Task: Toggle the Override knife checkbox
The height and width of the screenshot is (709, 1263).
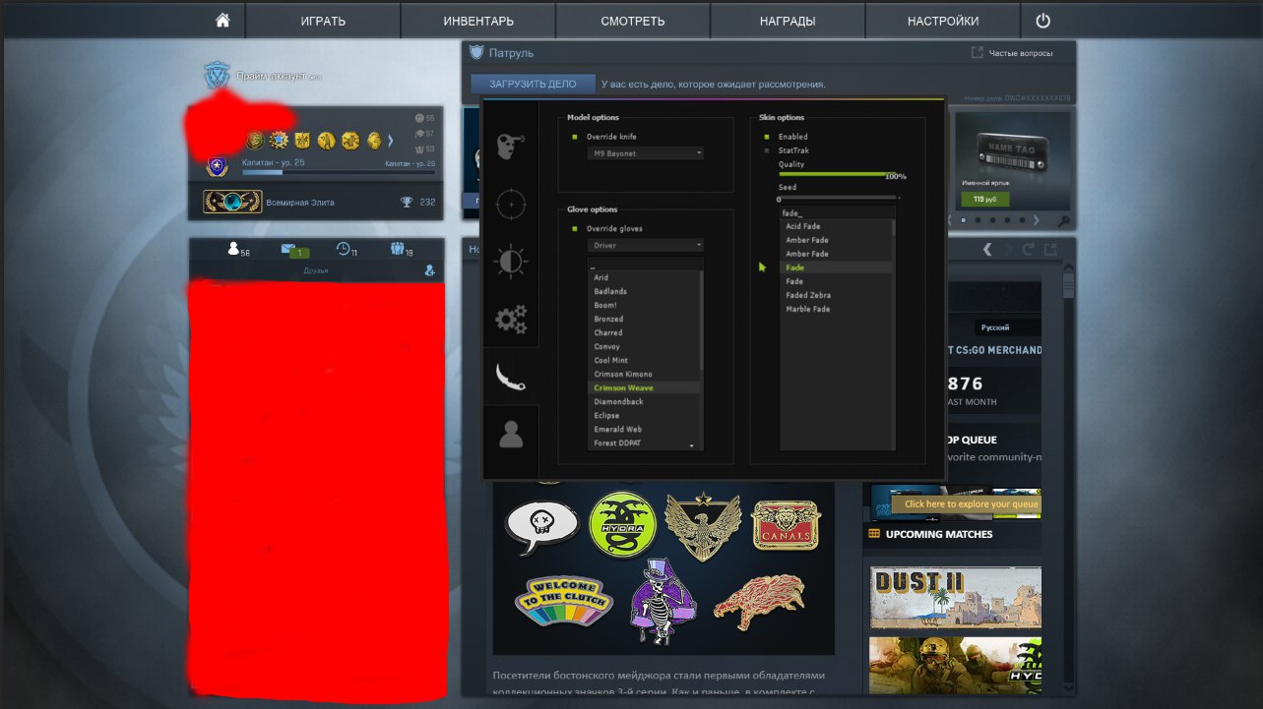Action: pos(575,137)
